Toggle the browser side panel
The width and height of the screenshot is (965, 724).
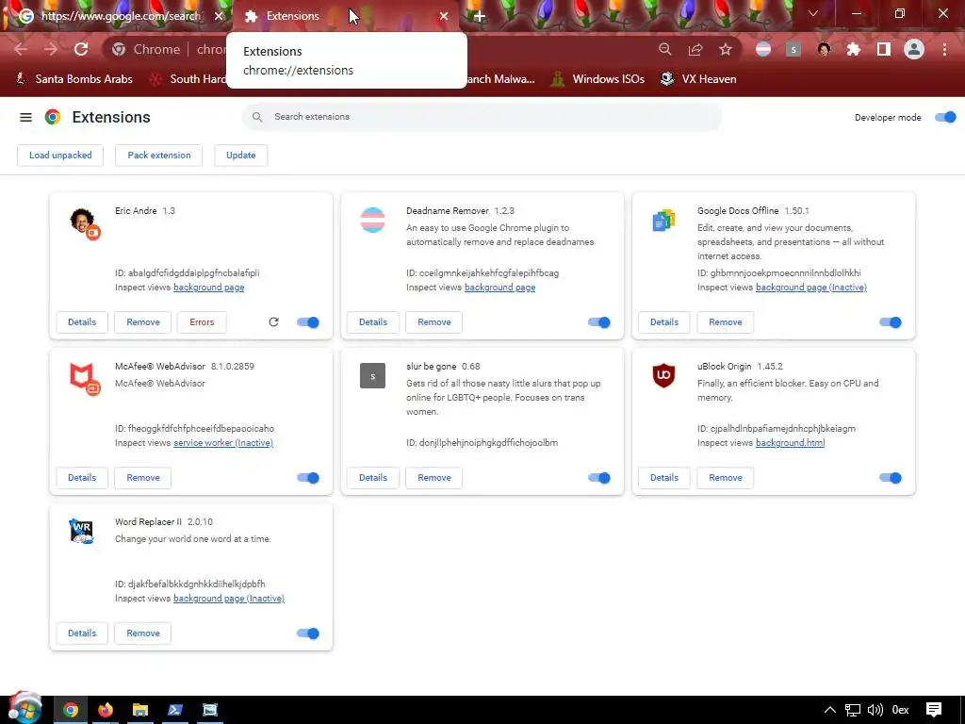click(x=884, y=49)
